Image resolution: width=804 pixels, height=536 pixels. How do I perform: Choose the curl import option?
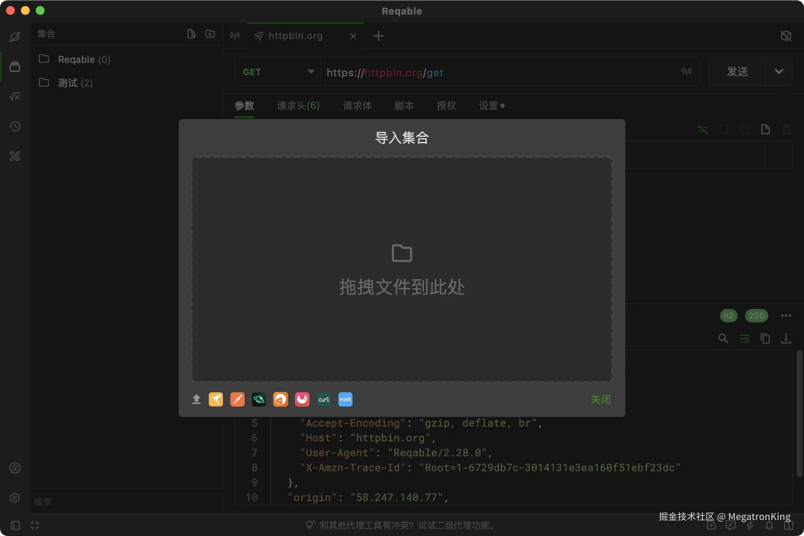coord(324,399)
